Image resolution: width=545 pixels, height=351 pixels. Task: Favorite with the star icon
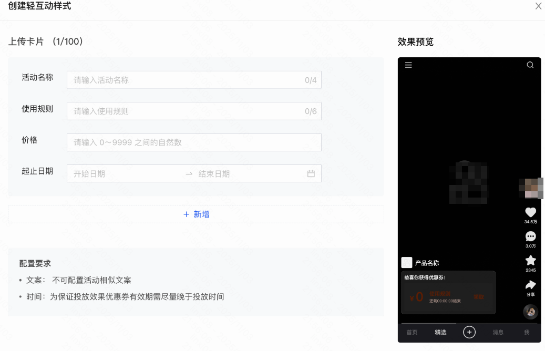click(x=530, y=260)
